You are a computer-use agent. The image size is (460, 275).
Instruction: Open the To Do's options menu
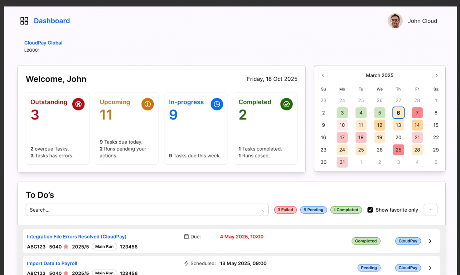point(430,210)
